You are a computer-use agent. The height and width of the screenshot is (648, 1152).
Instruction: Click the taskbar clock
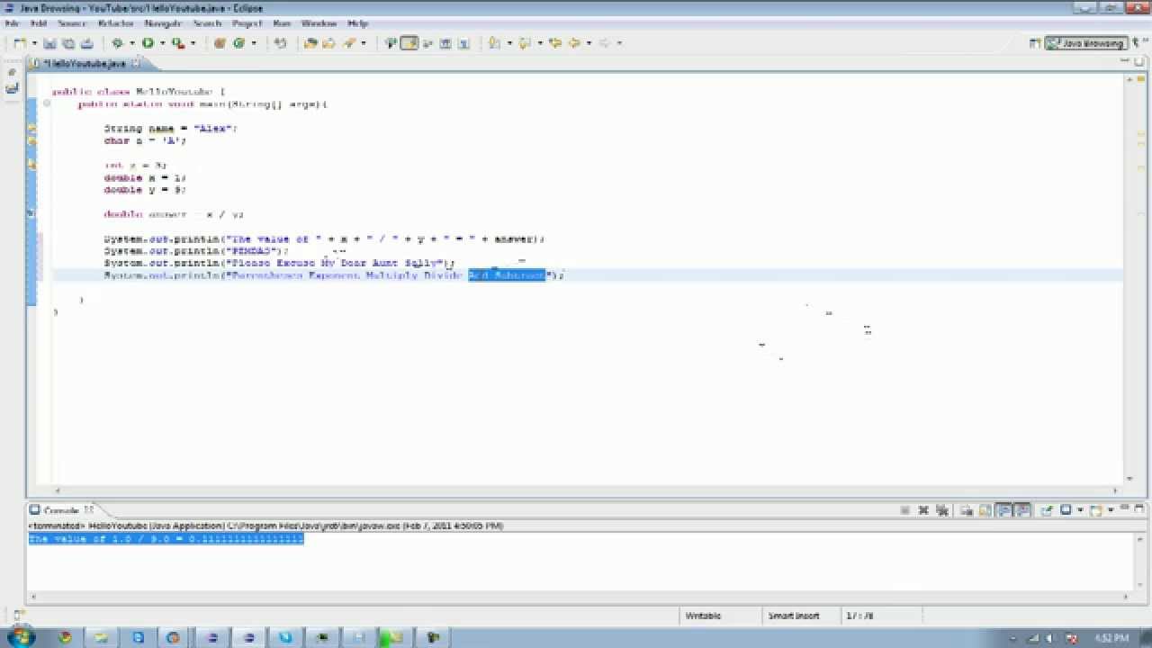point(1112,638)
